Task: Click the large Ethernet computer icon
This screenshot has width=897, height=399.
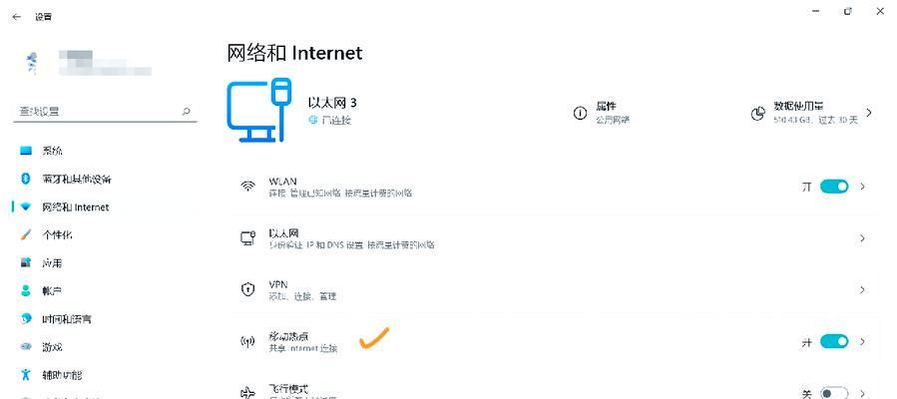Action: coord(259,111)
